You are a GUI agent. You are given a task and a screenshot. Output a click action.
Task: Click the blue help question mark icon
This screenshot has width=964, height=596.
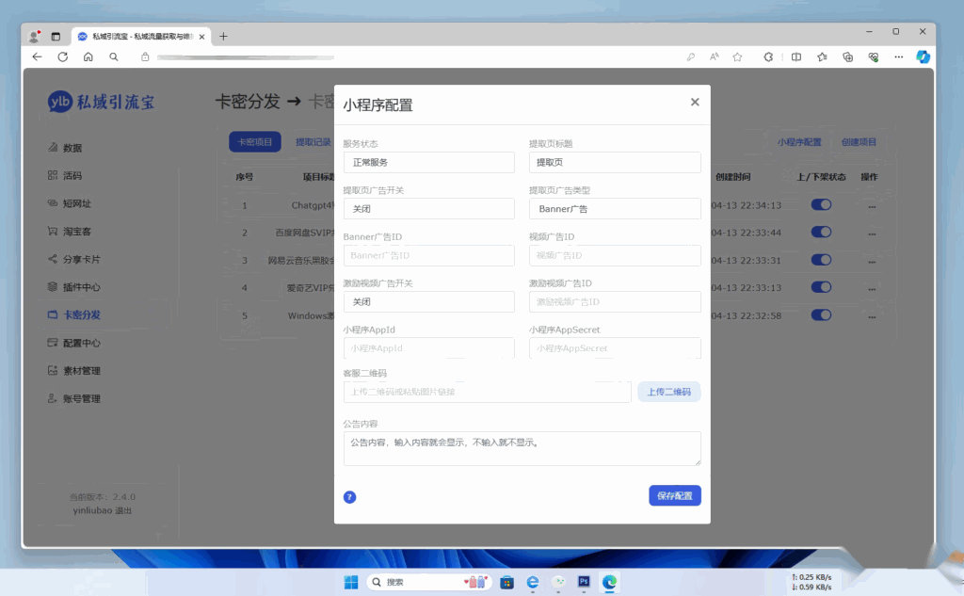pos(349,496)
